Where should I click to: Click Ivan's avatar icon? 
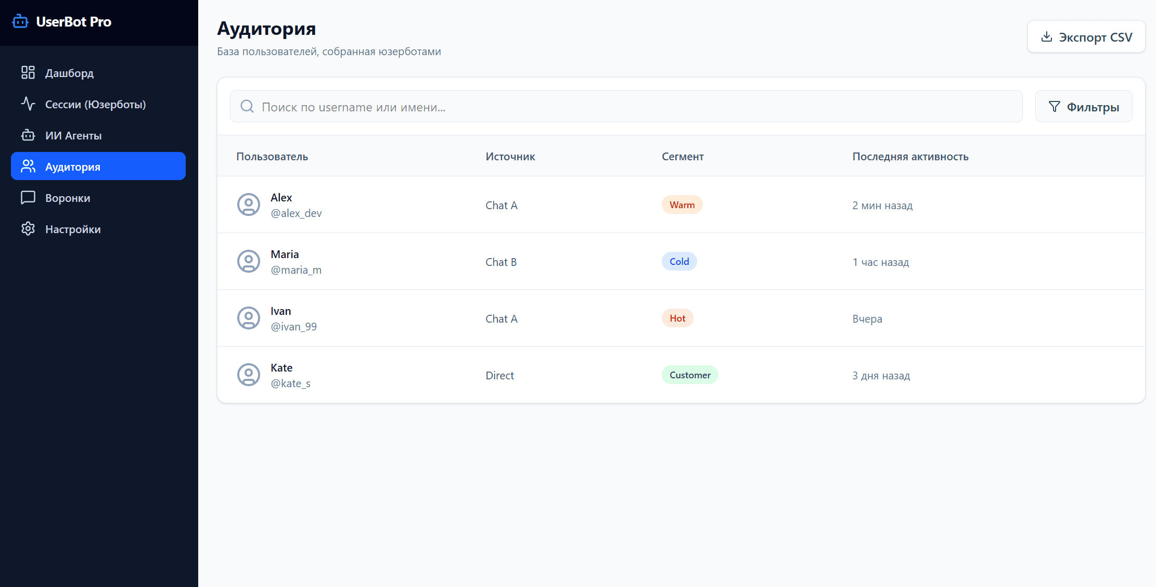249,318
